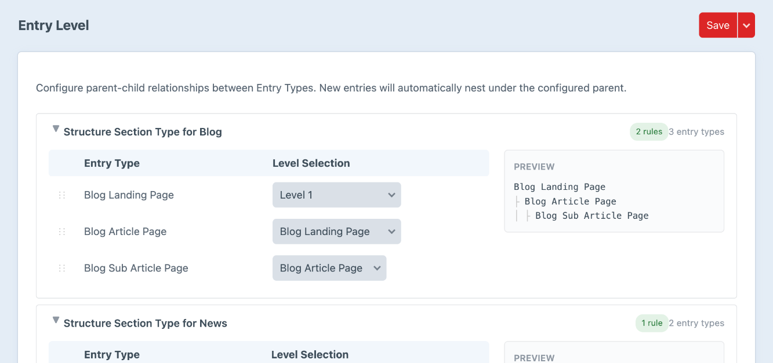The height and width of the screenshot is (363, 773).
Task: Grab the Blog Landing Page drag handle
Action: point(62,195)
